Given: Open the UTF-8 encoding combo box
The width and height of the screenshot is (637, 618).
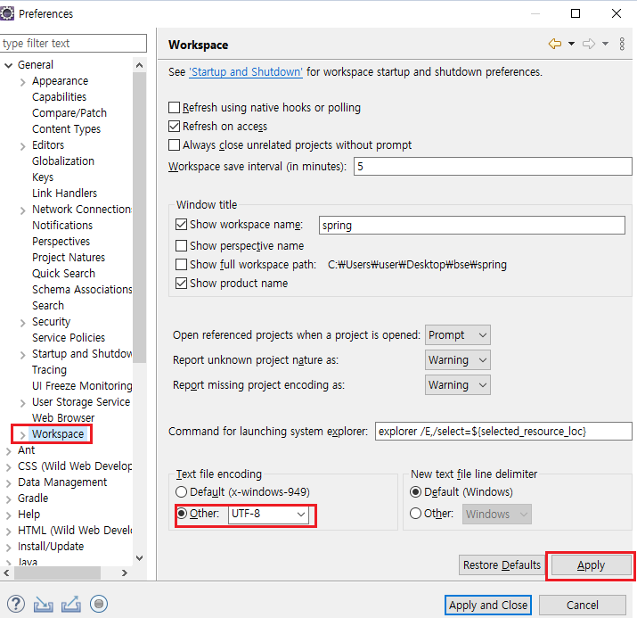Looking at the screenshot, I should [x=268, y=514].
